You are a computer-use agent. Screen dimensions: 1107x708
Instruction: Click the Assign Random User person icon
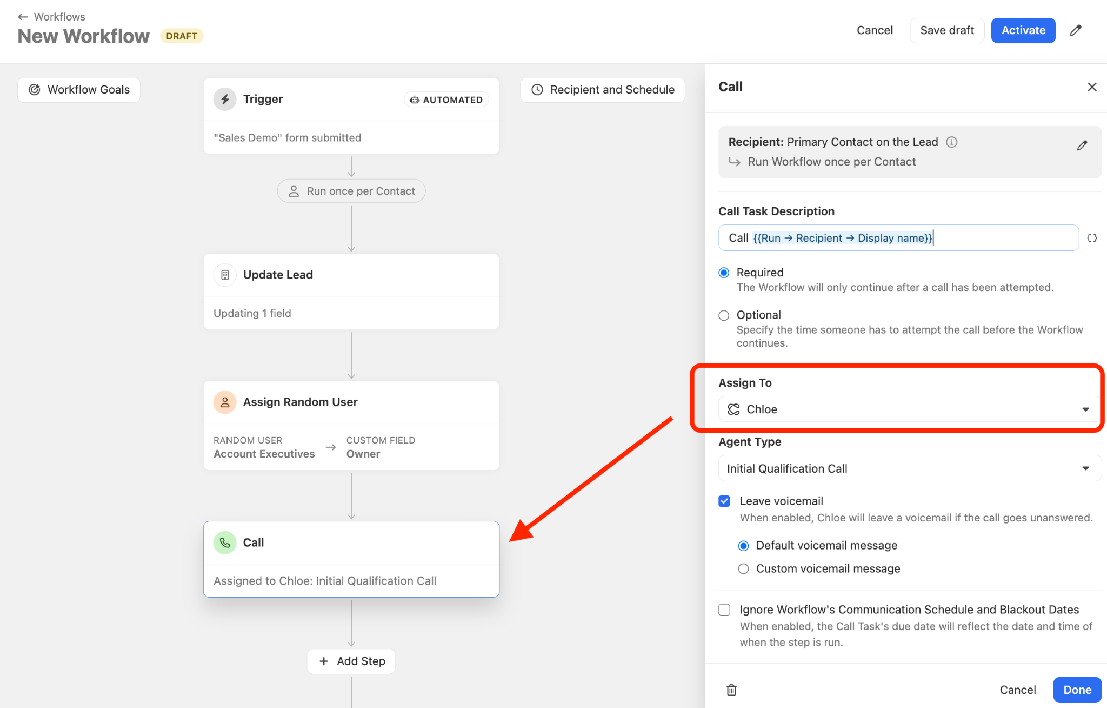tap(225, 402)
